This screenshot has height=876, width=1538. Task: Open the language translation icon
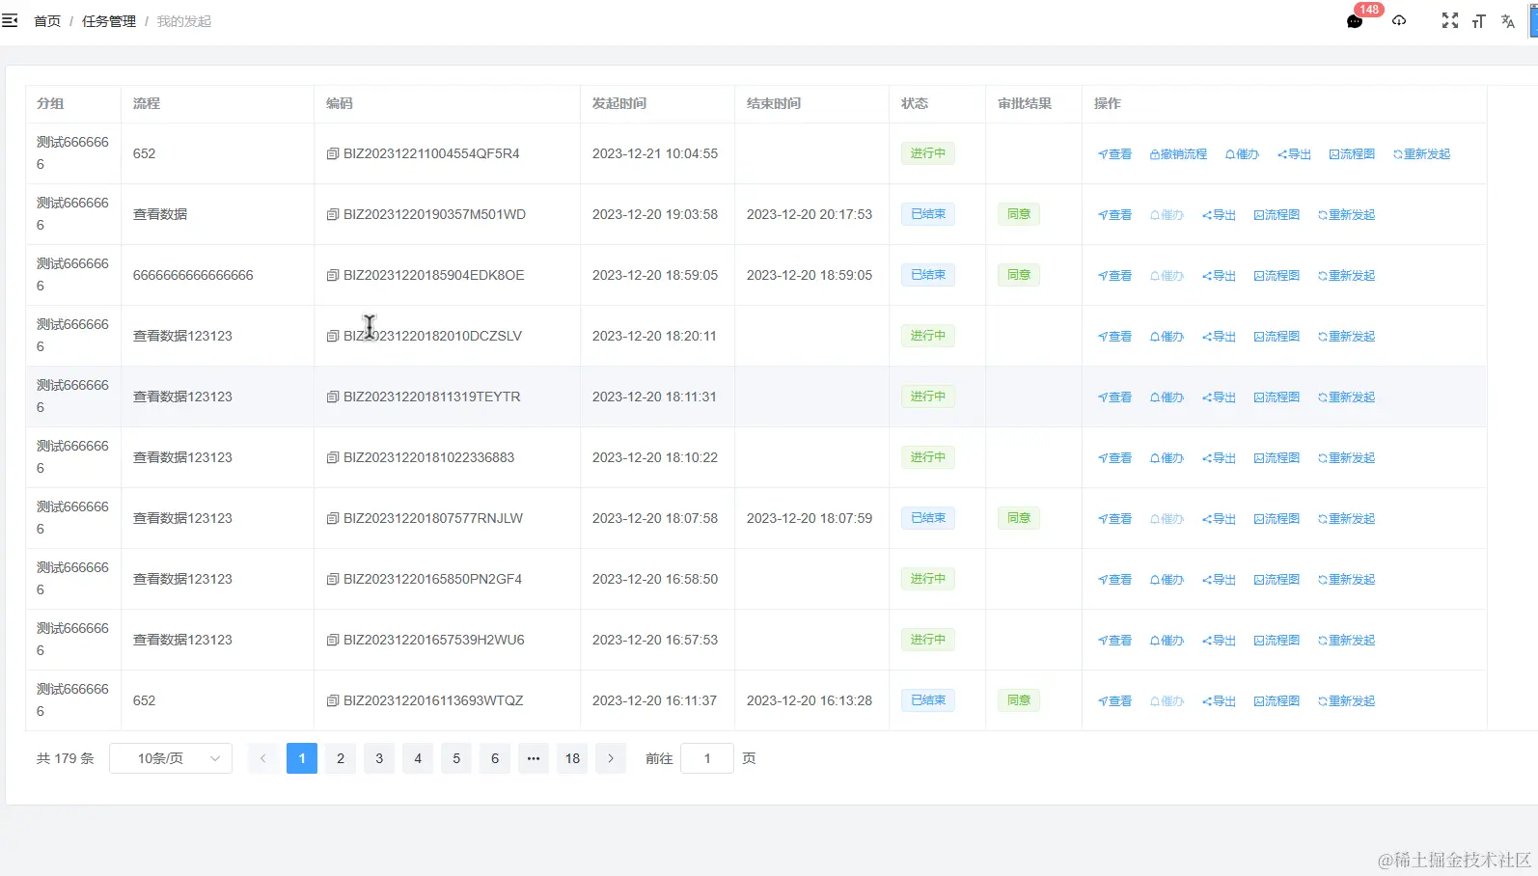pos(1508,21)
